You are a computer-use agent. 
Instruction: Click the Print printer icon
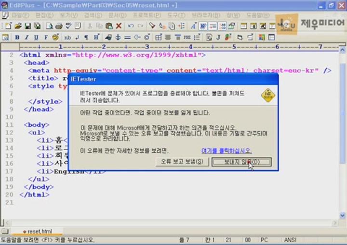coord(59,26)
